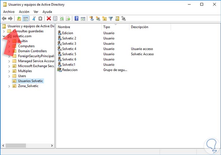Click the Cut scissors icon
The width and height of the screenshot is (221, 155).
click(34, 18)
